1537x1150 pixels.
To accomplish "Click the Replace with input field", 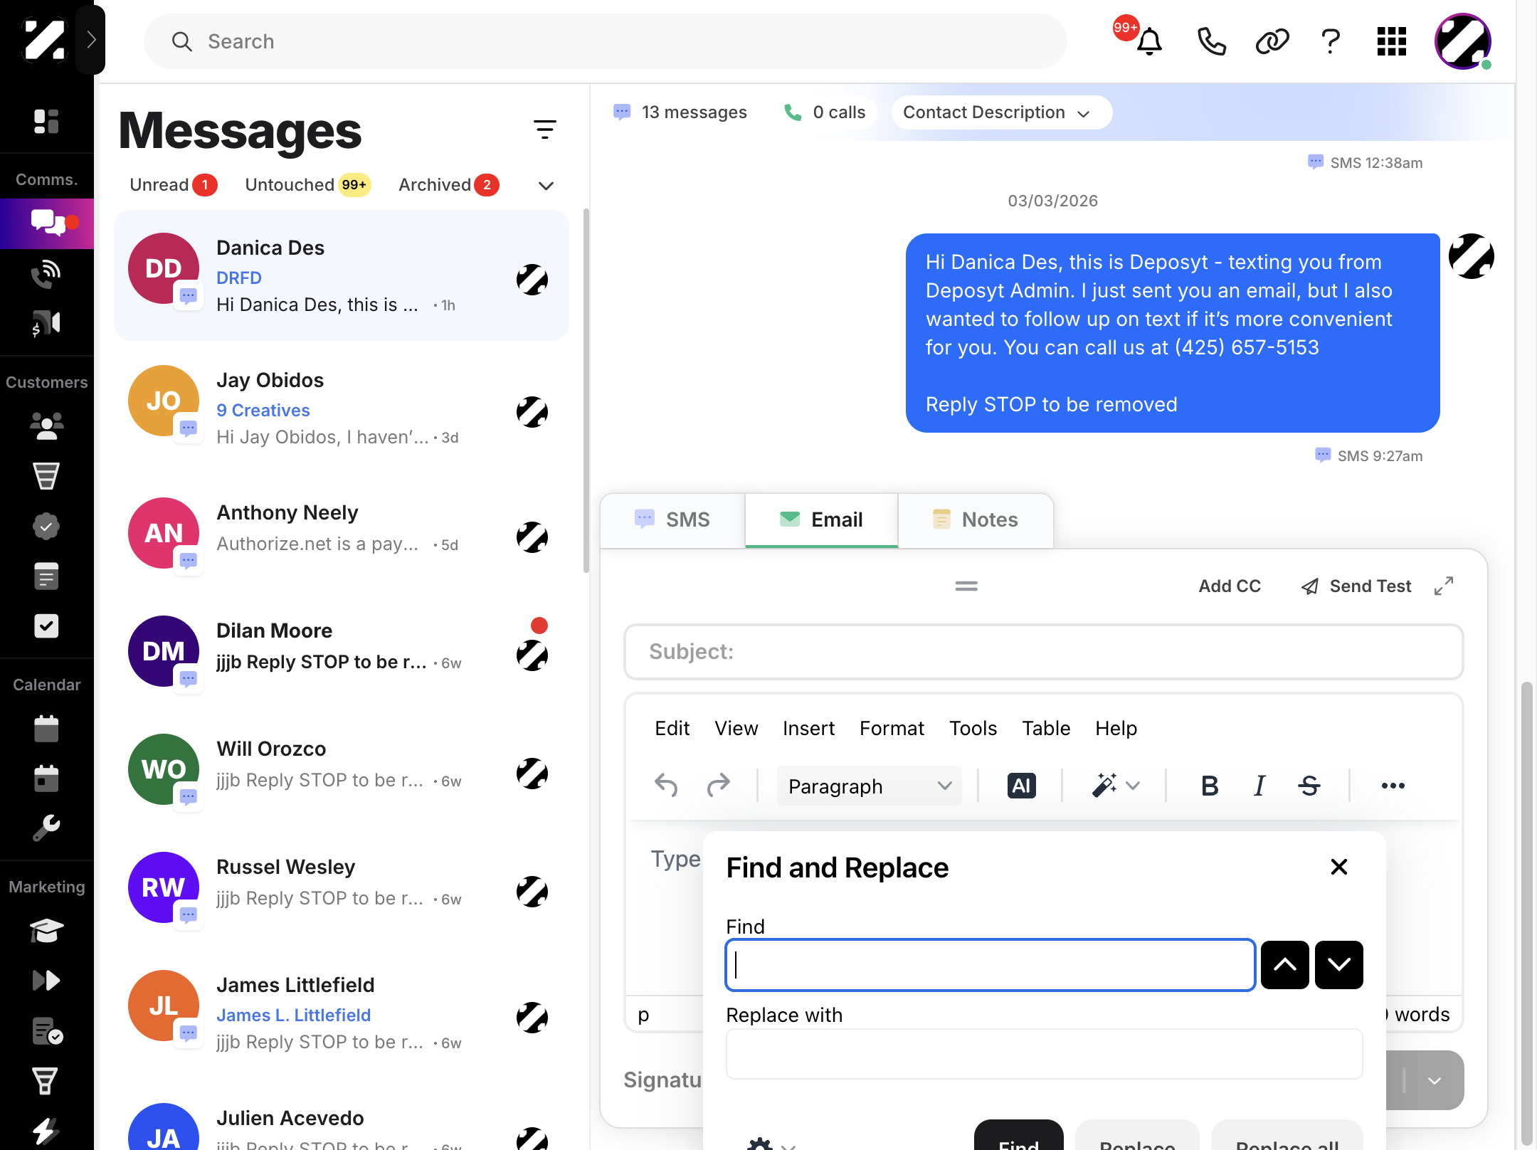I will (x=1044, y=1053).
